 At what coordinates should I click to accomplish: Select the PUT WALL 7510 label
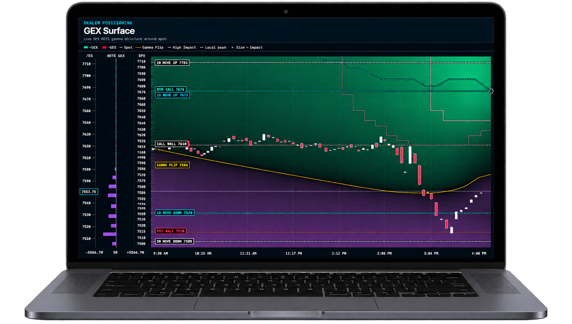pos(170,231)
